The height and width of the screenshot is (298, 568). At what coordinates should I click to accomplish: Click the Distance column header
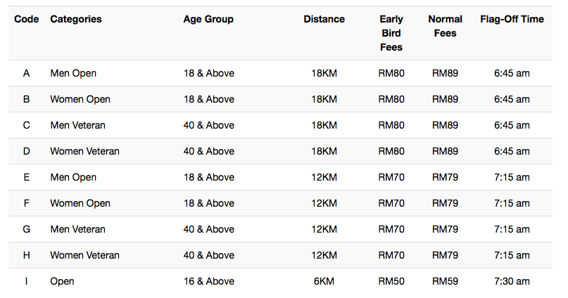(324, 19)
